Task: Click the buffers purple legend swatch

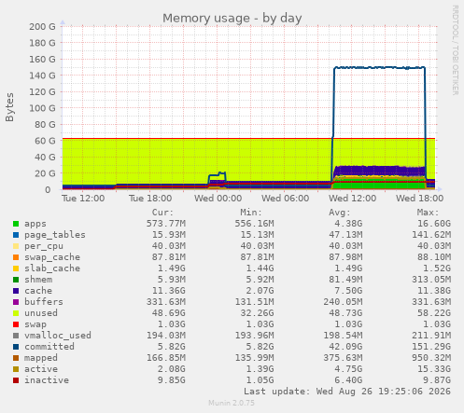Action: coord(16,302)
